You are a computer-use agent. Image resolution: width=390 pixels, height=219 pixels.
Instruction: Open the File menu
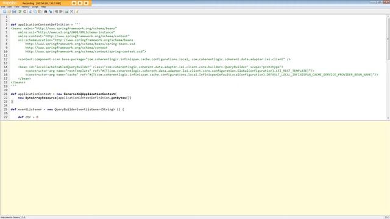click(3, 7)
